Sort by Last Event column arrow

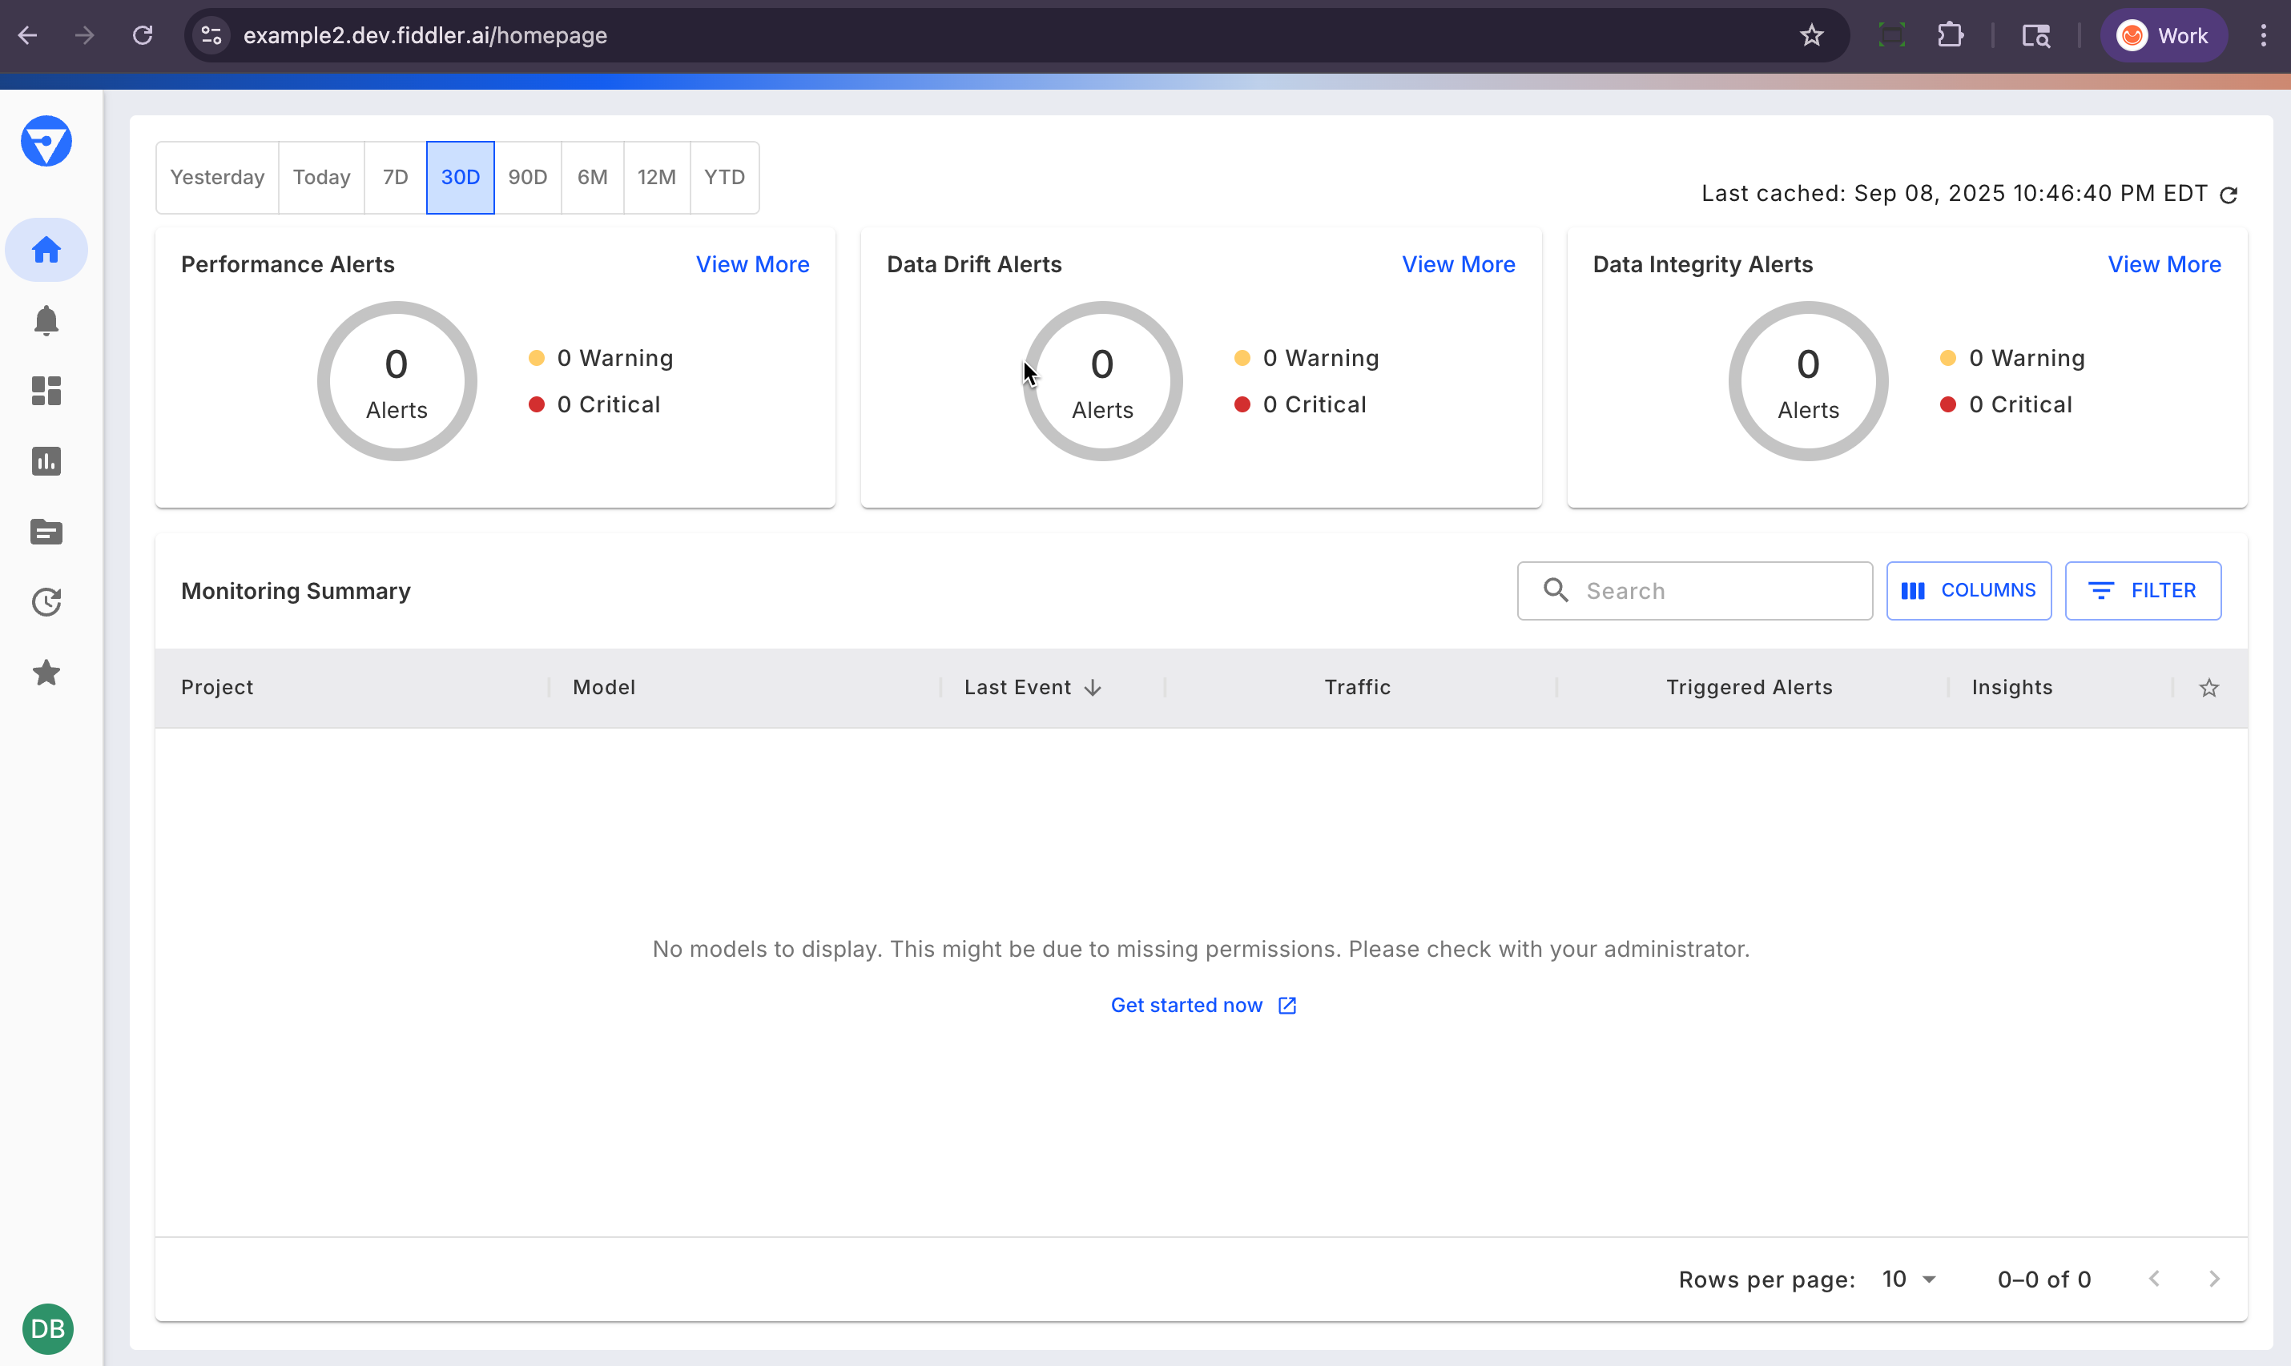[1092, 687]
